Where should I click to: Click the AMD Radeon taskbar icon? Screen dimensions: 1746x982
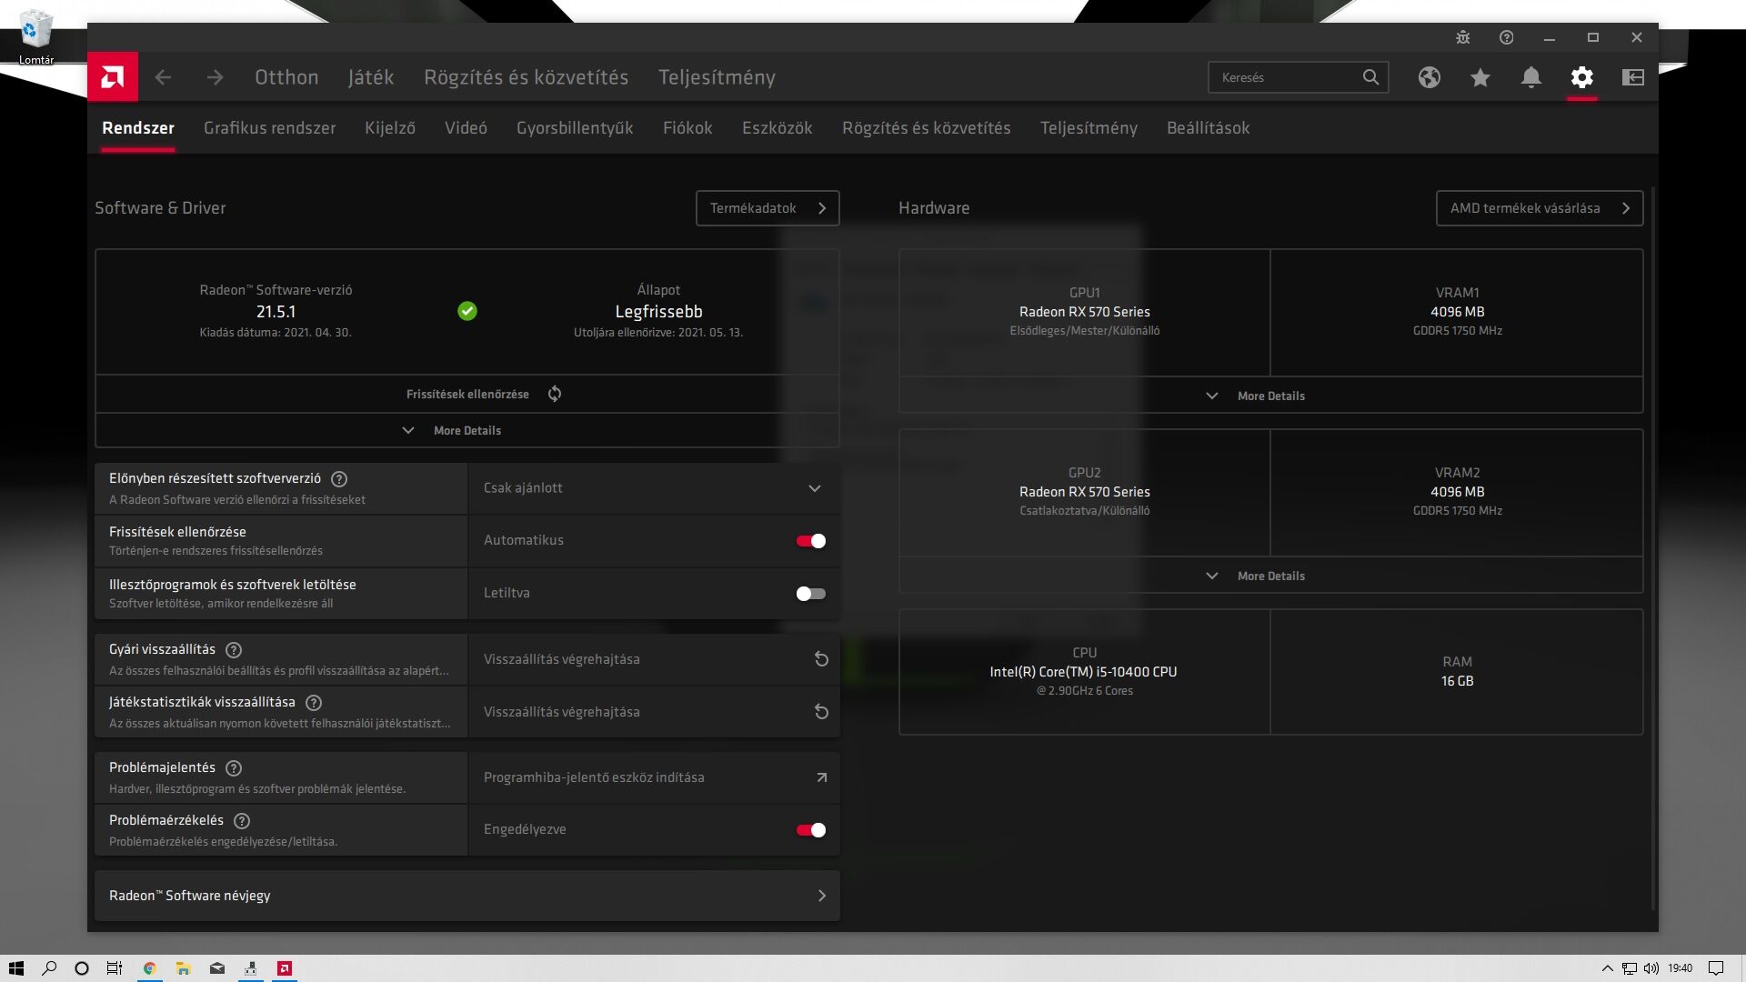tap(285, 968)
